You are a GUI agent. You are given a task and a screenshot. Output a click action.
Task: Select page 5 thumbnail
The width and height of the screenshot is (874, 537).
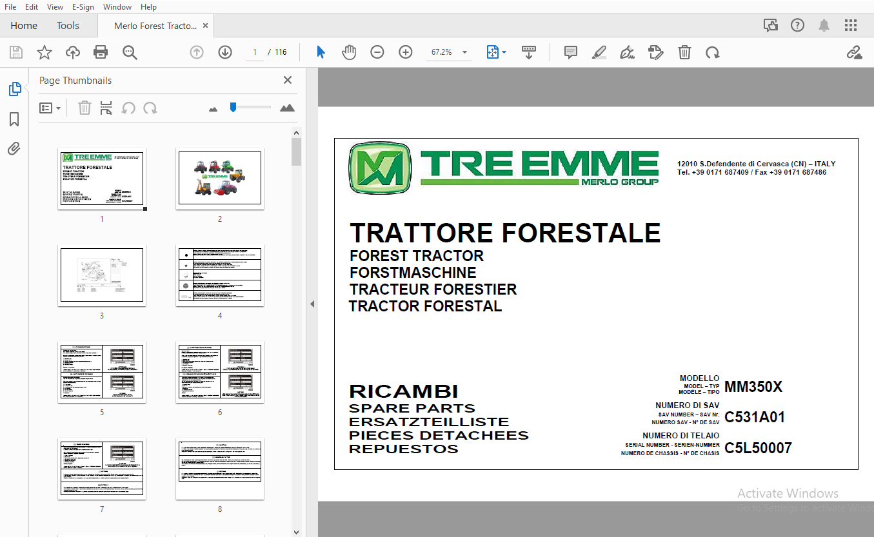[102, 372]
